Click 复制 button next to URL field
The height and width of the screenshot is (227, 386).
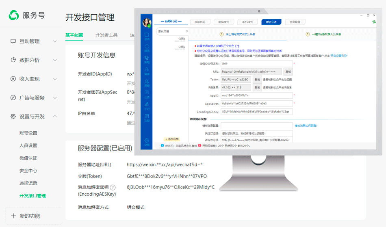click(288, 71)
